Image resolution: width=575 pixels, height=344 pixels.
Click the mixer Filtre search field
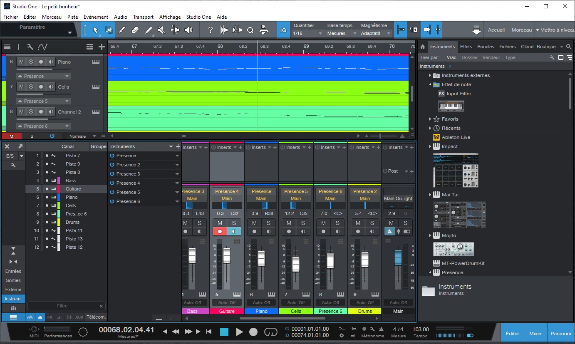[66, 306]
